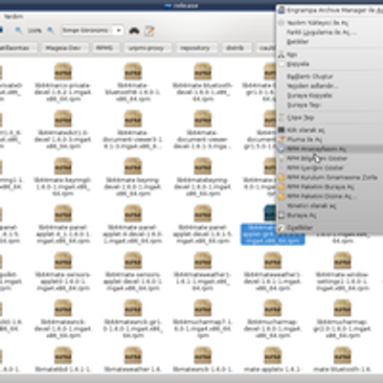This screenshot has height=383, width=383.
Task: Expand the Betikler context menu entry
Action: [x=330, y=41]
